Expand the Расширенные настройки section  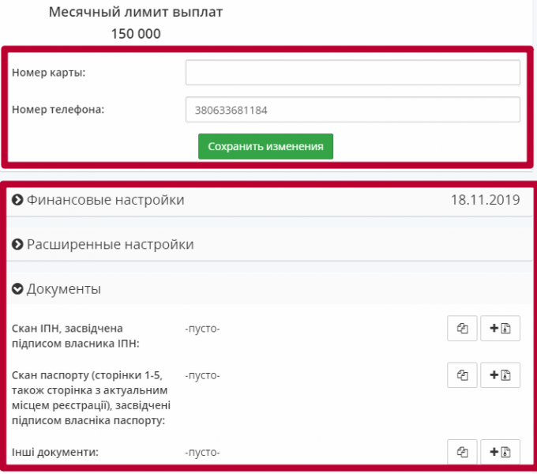(x=269, y=244)
